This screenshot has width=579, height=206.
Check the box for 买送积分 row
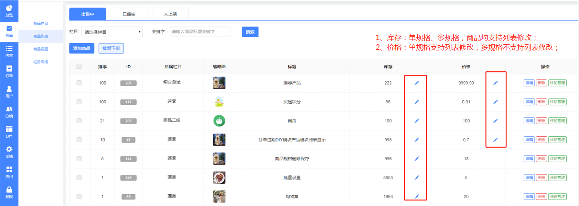[x=79, y=102]
